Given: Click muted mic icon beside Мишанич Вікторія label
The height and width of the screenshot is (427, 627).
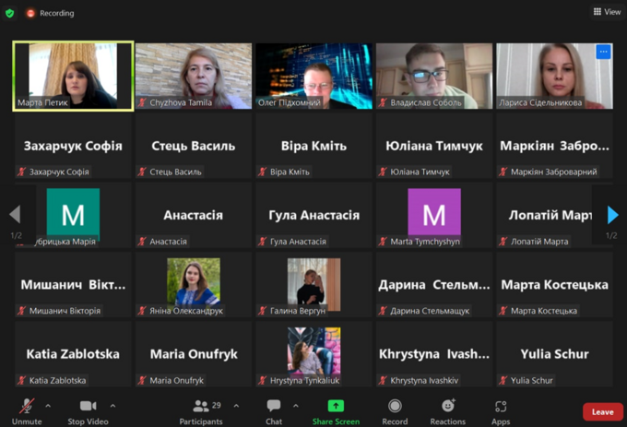Looking at the screenshot, I should click(21, 311).
